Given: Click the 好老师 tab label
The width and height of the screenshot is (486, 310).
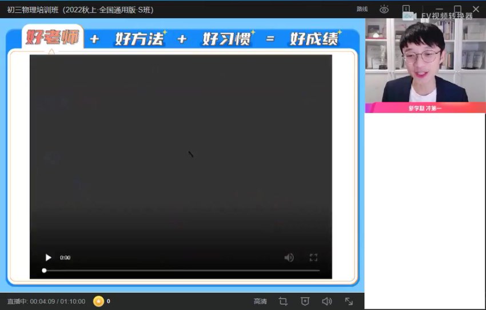Looking at the screenshot, I should pyautogui.click(x=52, y=38).
